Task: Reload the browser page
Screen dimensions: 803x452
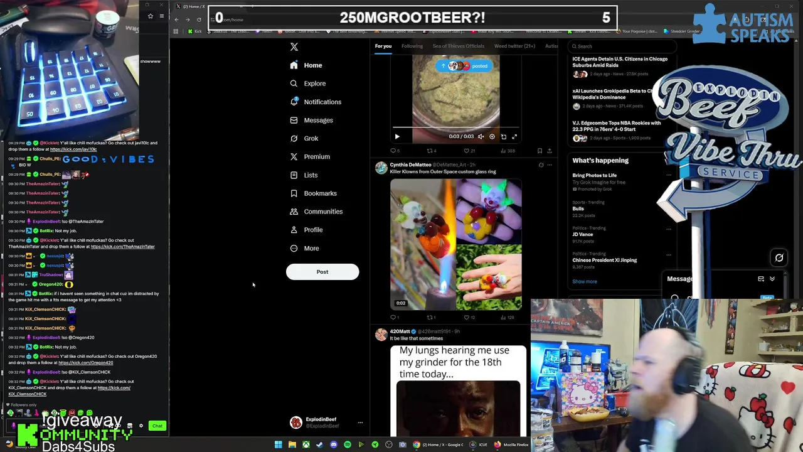Action: [199, 19]
